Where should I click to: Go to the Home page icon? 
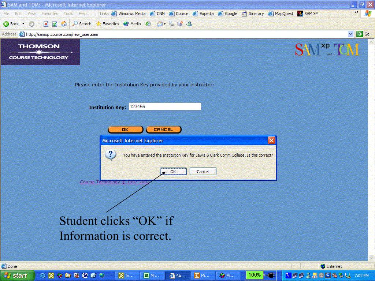click(x=64, y=24)
